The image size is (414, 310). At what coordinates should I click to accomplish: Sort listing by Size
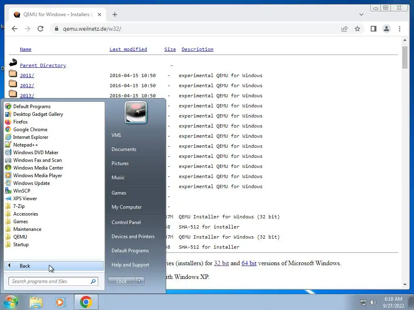tap(170, 49)
